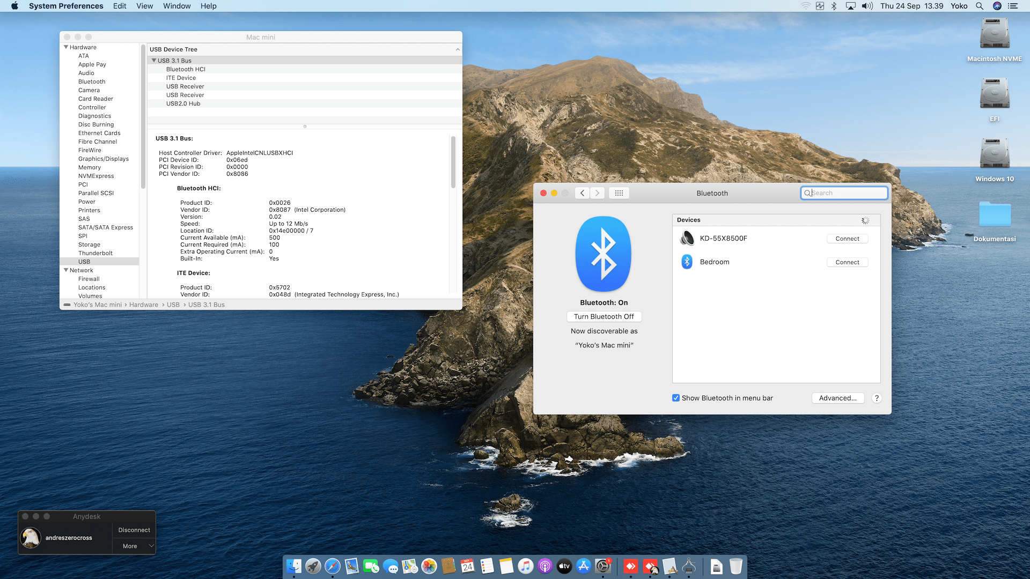Open Spotlight search magnifier in menu bar
The height and width of the screenshot is (579, 1030).
coord(979,6)
